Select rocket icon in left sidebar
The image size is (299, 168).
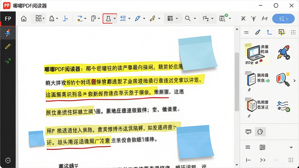8,33
